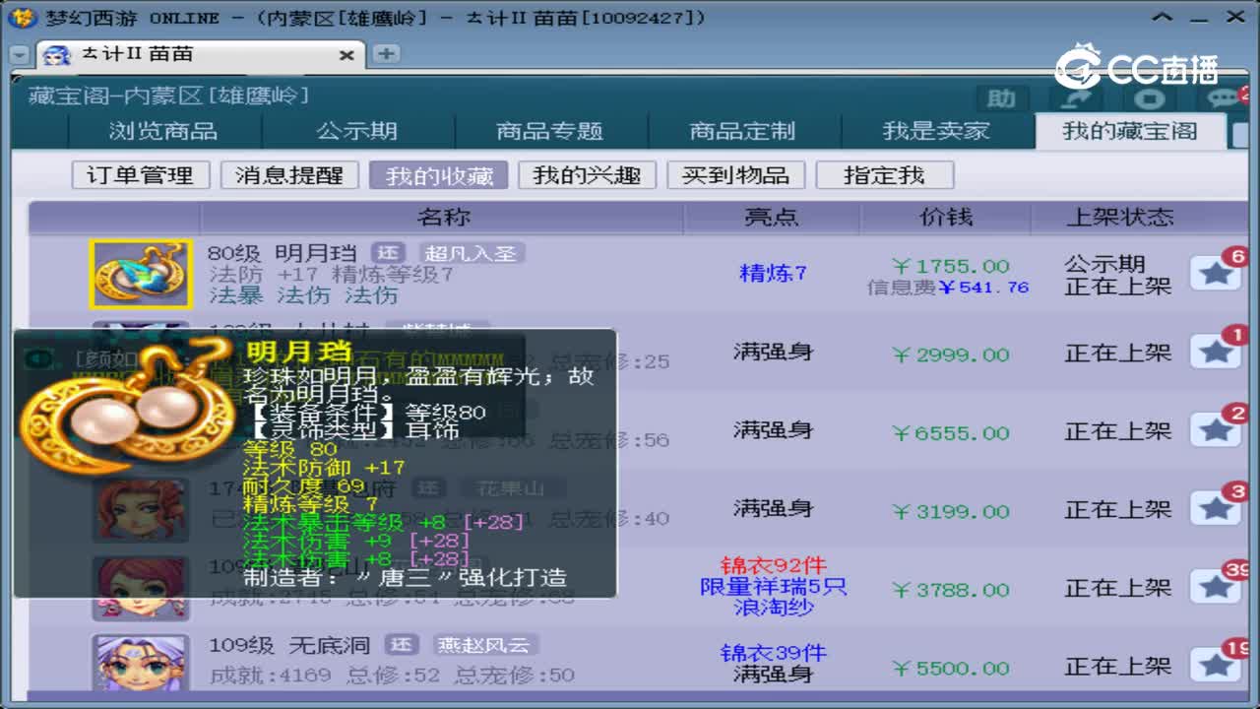The width and height of the screenshot is (1260, 709).
Task: Click 公示期 status on 明月珰 row
Action: (1104, 264)
